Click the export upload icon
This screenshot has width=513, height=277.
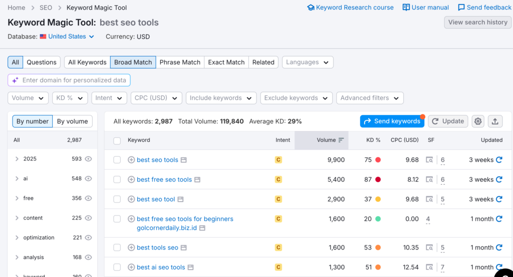495,121
